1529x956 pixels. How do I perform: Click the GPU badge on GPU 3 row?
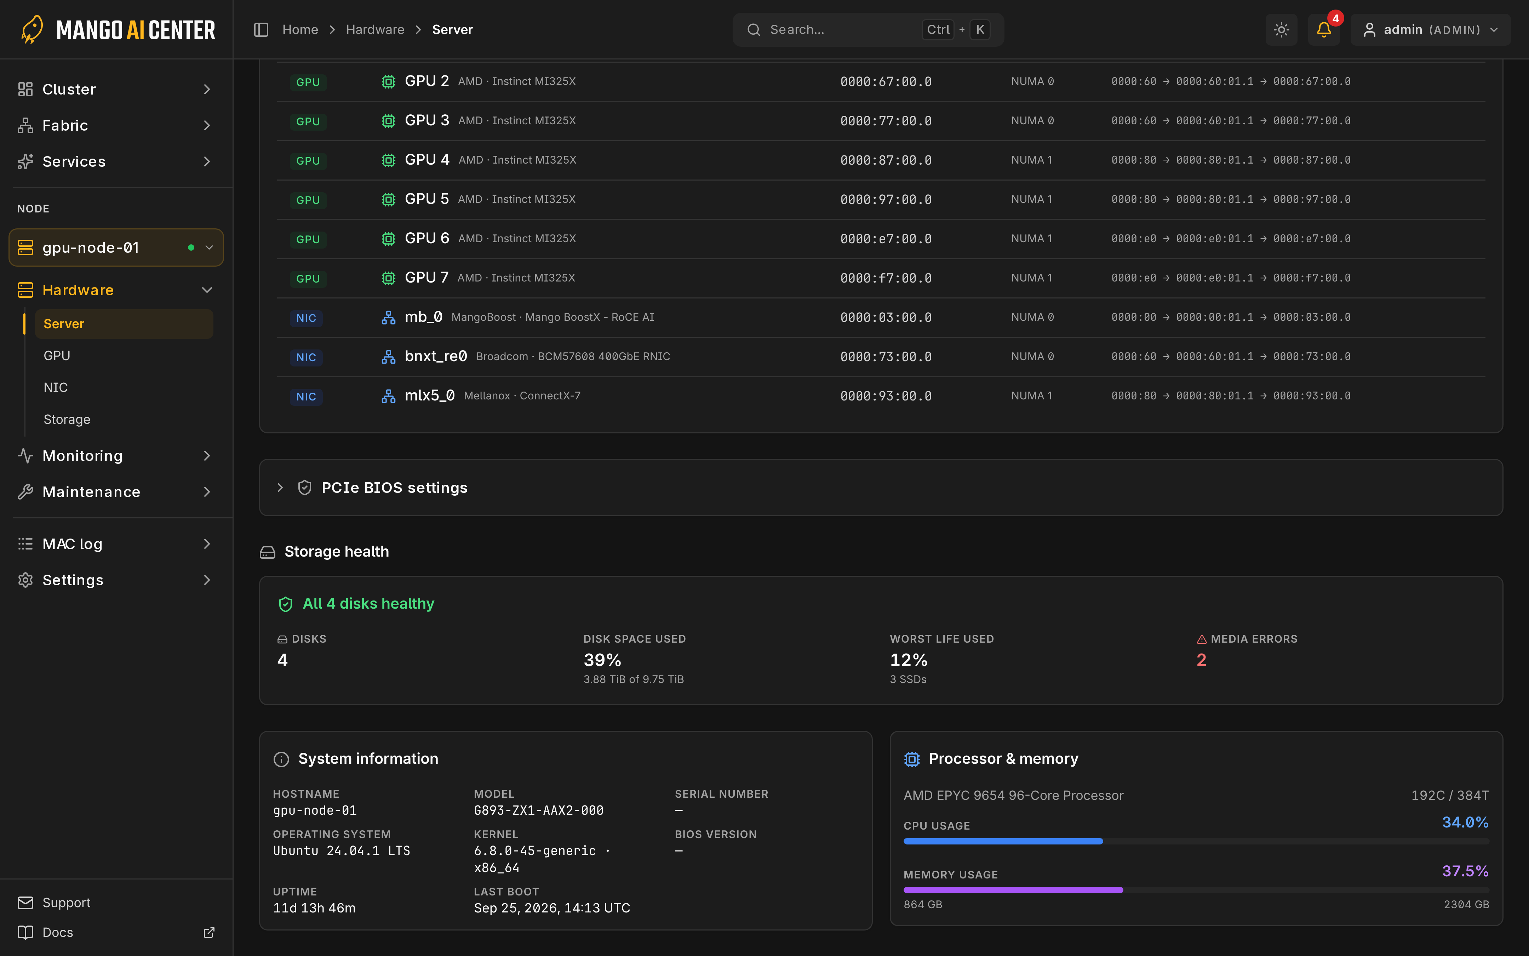(x=308, y=121)
